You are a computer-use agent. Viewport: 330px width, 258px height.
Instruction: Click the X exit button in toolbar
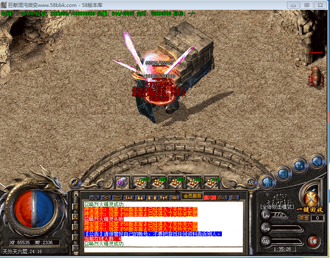[234, 198]
